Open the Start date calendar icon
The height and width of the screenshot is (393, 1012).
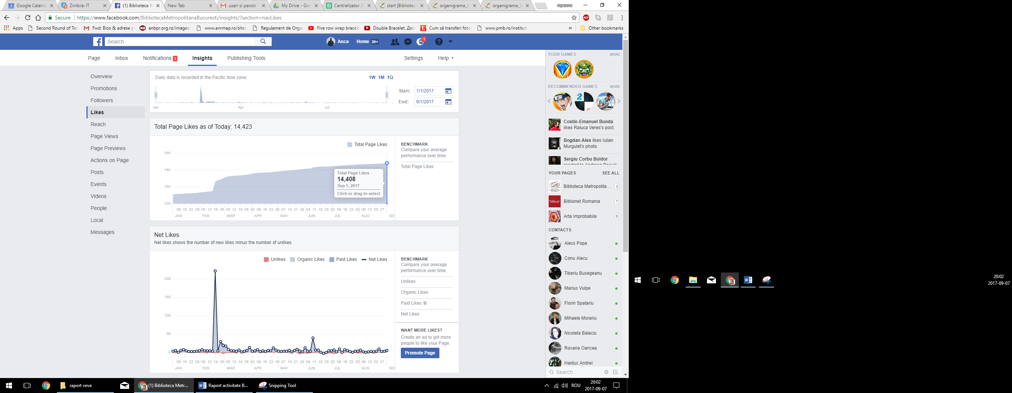[448, 91]
